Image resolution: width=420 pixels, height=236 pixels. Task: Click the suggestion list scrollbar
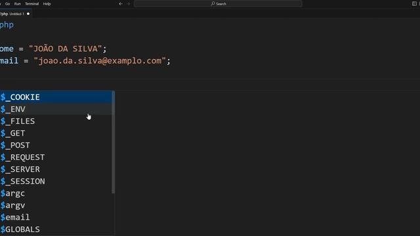pyautogui.click(x=114, y=142)
